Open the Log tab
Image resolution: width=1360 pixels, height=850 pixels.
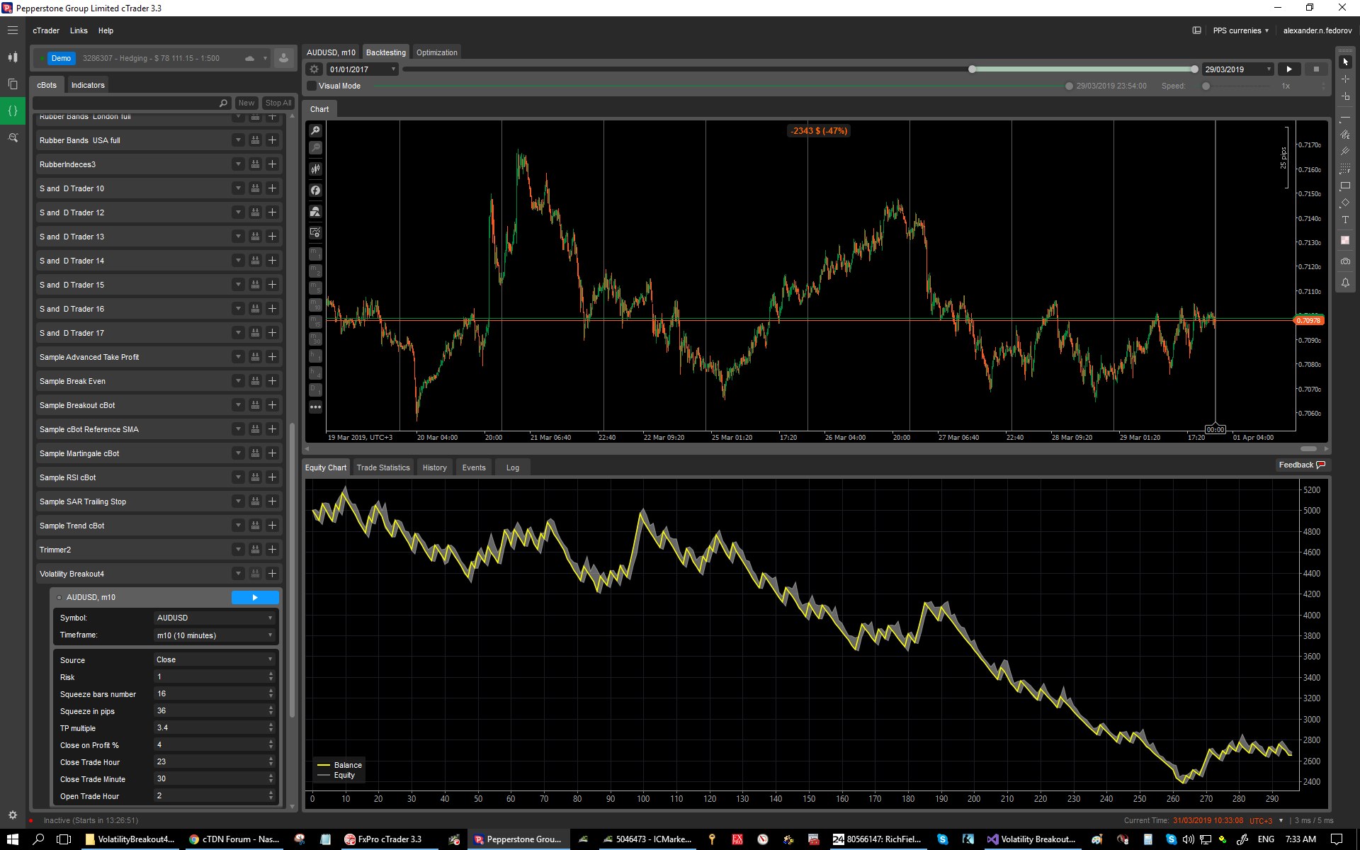click(x=513, y=467)
